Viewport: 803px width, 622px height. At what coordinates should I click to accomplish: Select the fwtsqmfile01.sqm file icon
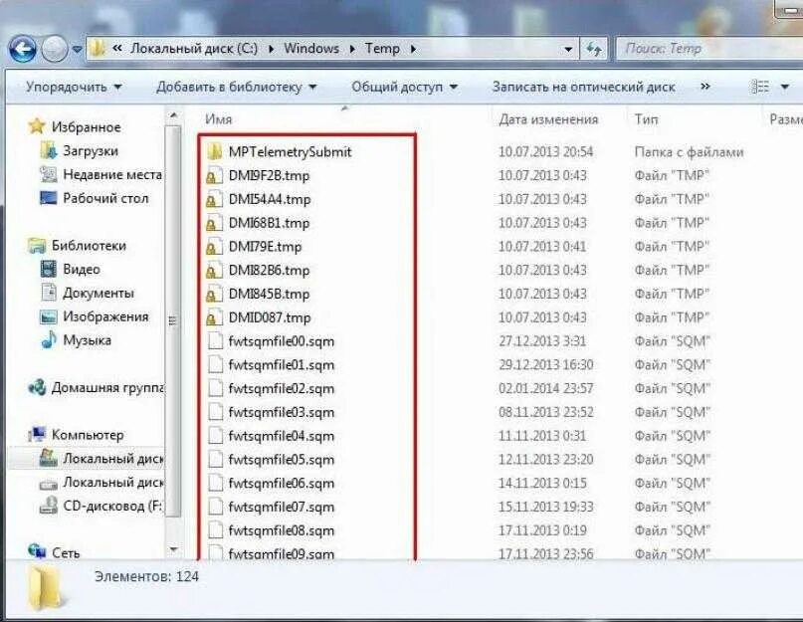coord(216,364)
